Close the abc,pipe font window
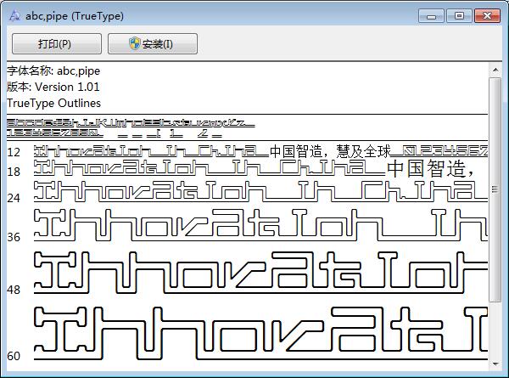The image size is (509, 378). tap(487, 16)
